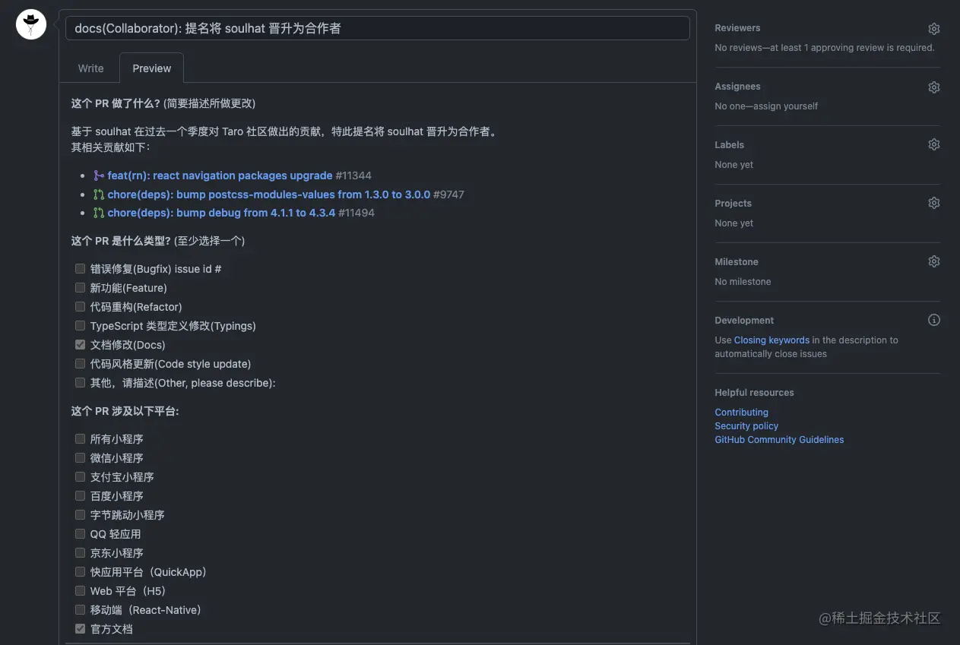
Task: Click the '这个 PR 涉及以下平台' heading
Action: tap(125, 411)
